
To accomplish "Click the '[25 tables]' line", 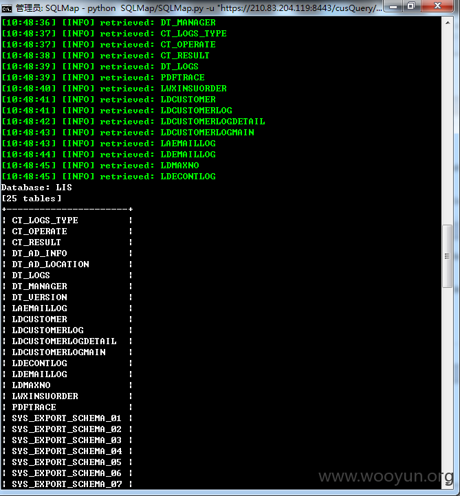I will (32, 199).
